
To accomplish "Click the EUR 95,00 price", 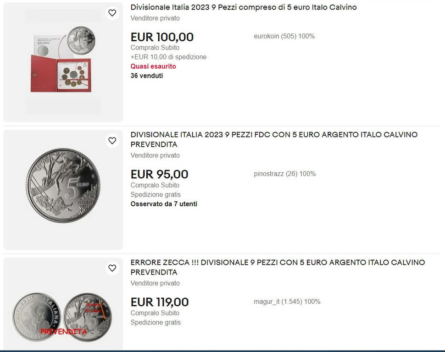I will [x=159, y=175].
